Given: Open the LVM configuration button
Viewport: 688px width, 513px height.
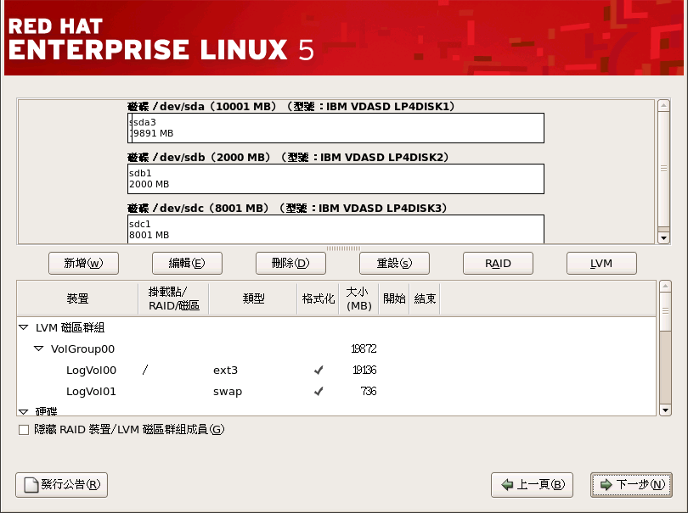Looking at the screenshot, I should coord(601,264).
